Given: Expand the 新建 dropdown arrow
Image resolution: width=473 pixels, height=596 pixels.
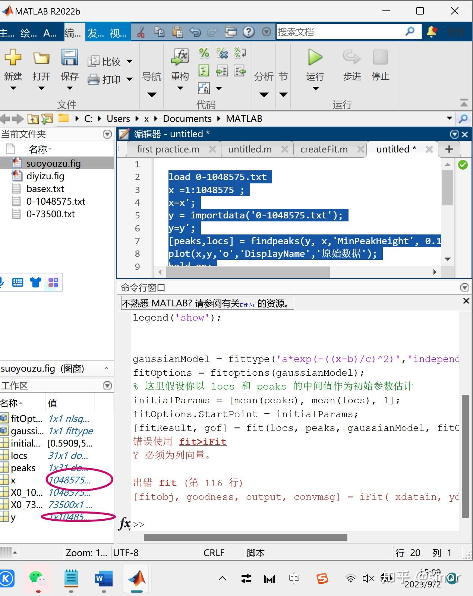Looking at the screenshot, I should 13,88.
